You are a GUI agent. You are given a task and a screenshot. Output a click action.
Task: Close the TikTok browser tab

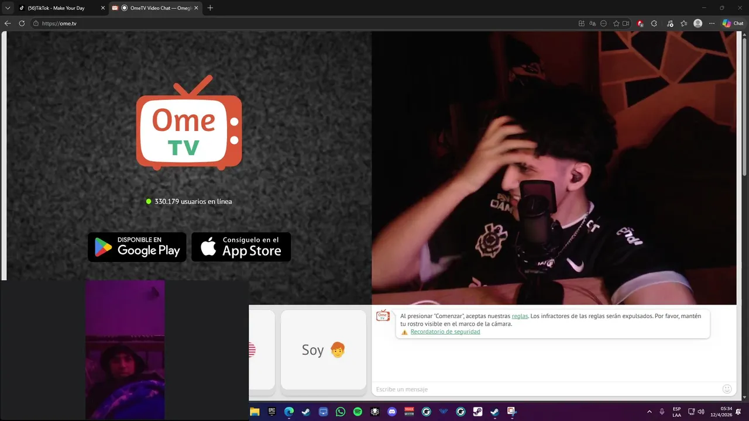[x=103, y=8]
